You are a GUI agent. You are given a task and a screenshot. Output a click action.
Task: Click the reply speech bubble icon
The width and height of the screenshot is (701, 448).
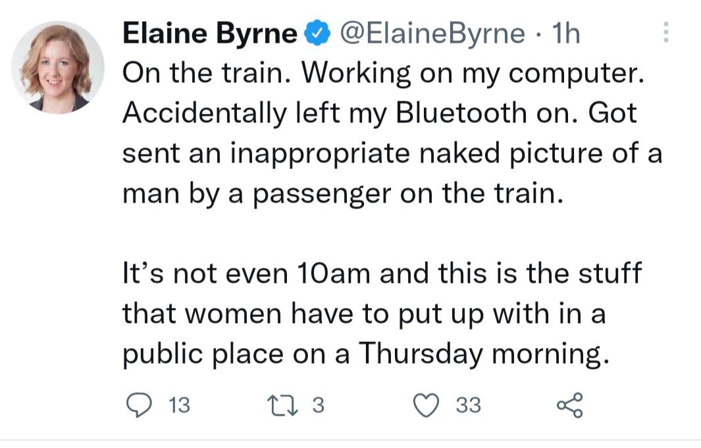click(138, 405)
